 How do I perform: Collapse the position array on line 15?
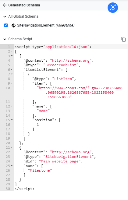(12, 120)
